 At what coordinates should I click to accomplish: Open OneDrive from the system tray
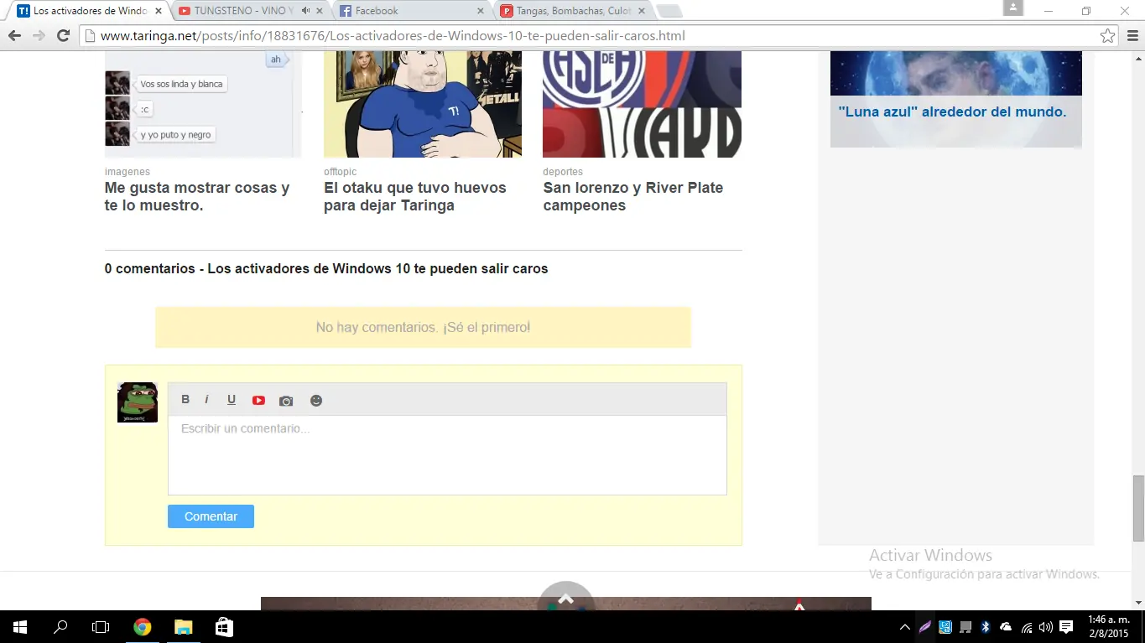1006,627
